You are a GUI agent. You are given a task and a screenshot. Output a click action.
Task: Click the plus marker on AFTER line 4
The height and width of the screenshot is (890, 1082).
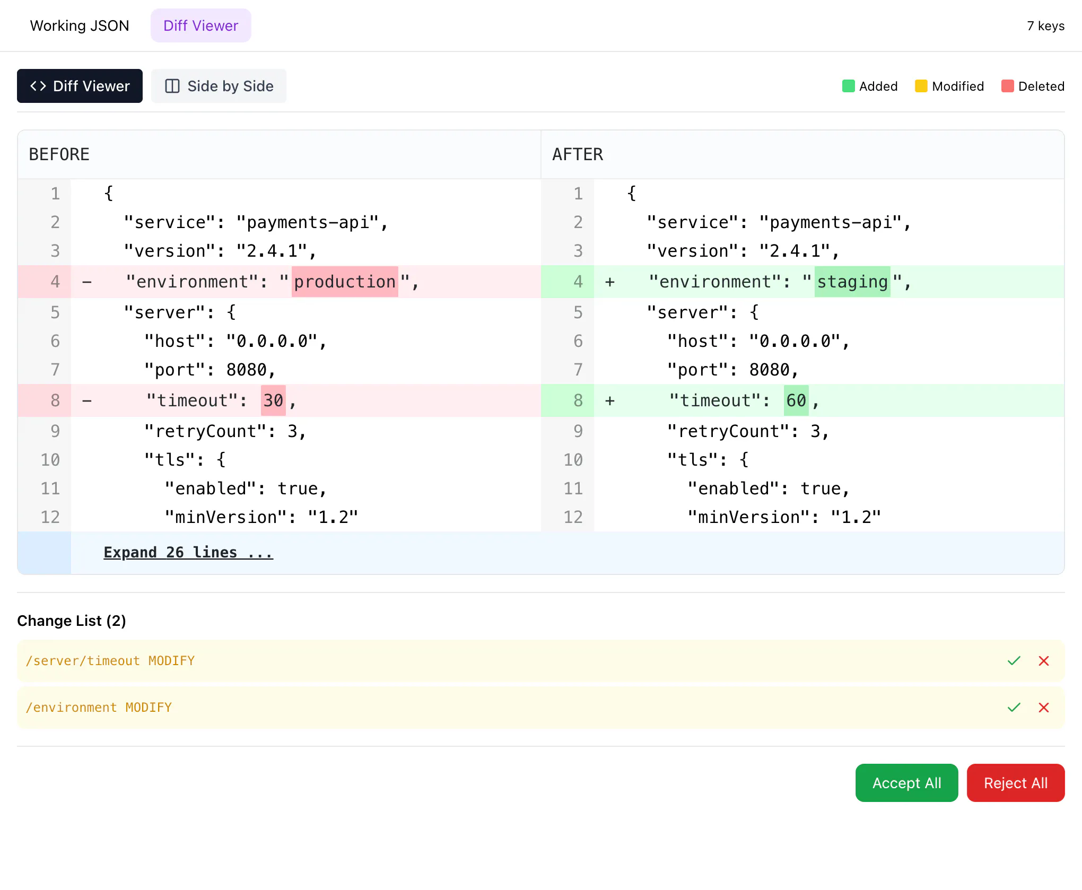610,282
